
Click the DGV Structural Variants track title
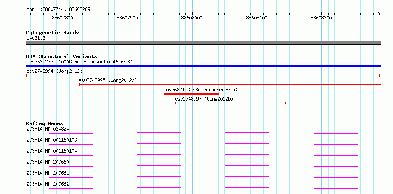tap(62, 56)
